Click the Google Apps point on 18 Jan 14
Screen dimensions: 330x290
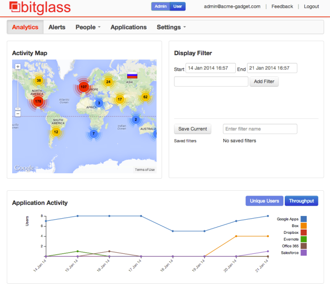click(x=173, y=231)
